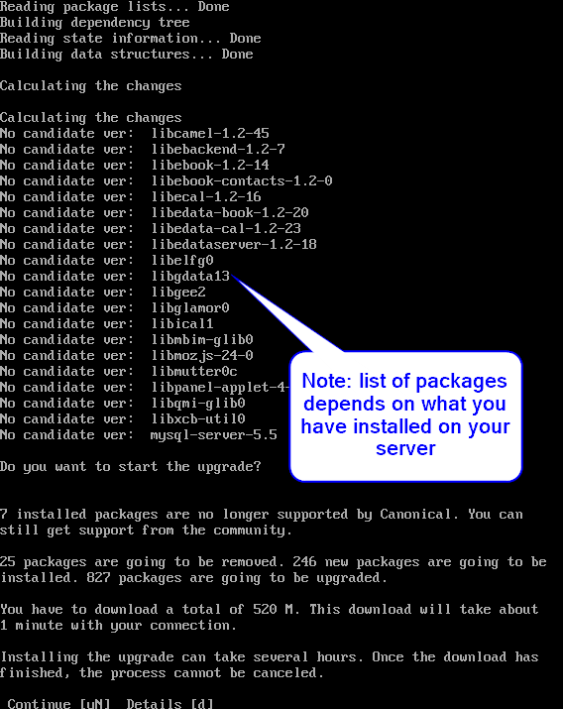
Task: Select the mysql-server-5.5 package line
Action: click(x=139, y=435)
